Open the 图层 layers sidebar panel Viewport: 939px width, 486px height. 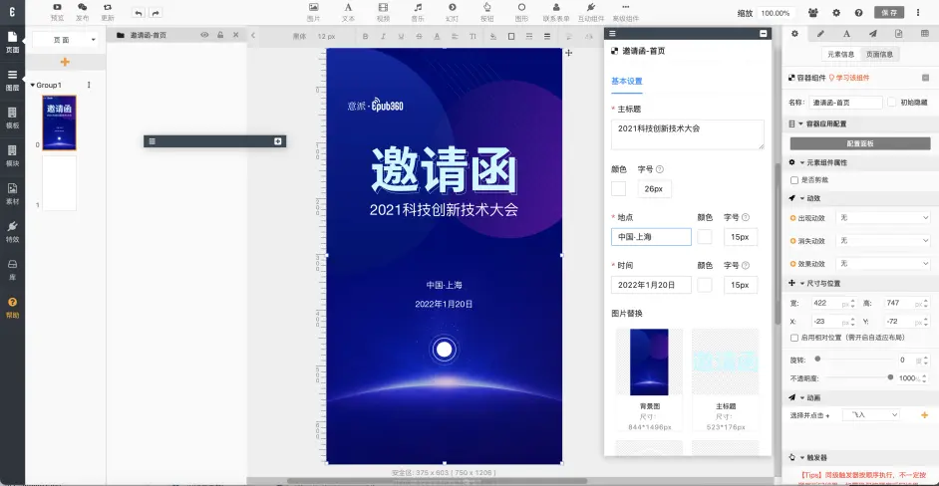pyautogui.click(x=12, y=79)
